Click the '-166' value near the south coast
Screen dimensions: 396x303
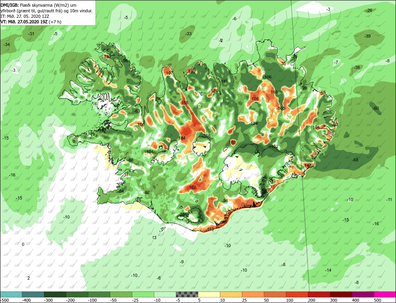[183, 214]
